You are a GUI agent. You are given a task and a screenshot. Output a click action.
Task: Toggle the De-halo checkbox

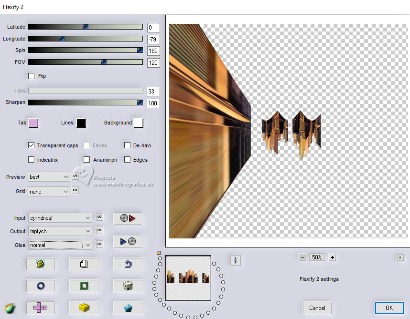[127, 145]
